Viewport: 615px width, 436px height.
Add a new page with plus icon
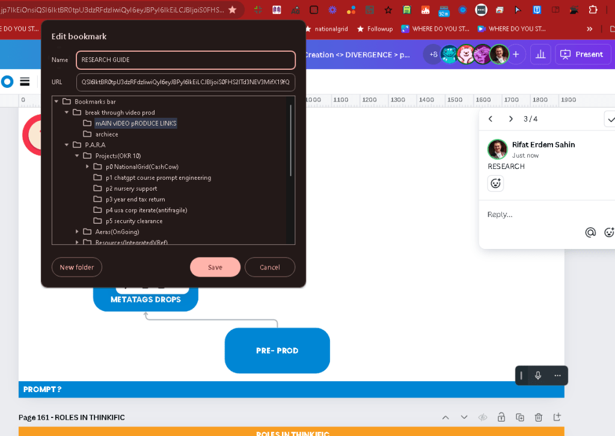pos(557,417)
